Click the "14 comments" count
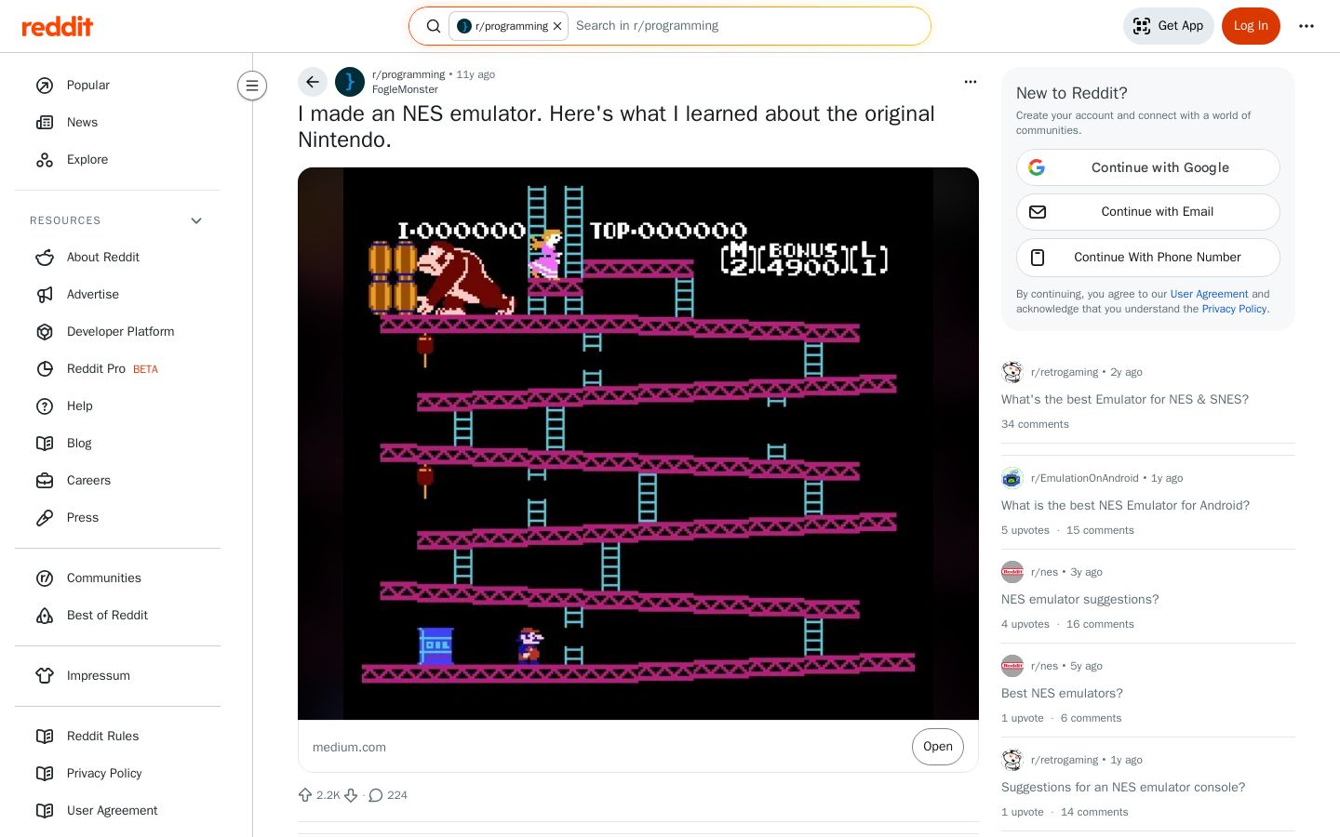Image resolution: width=1340 pixels, height=837 pixels. [x=1094, y=812]
